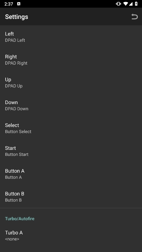Open the Button B mapping preference
Screen dimensions: 142x252
[x=71, y=197]
